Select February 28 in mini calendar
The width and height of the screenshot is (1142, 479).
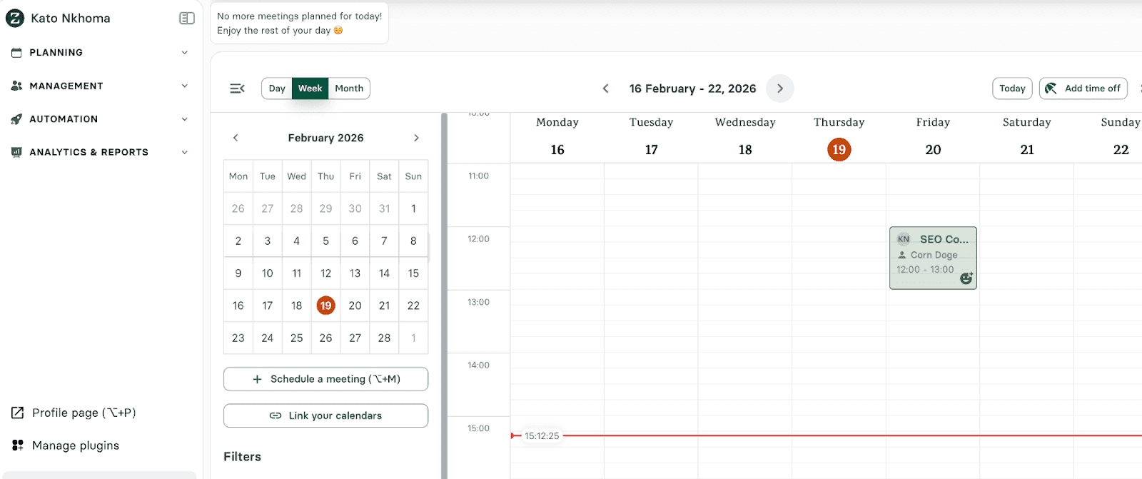[384, 338]
